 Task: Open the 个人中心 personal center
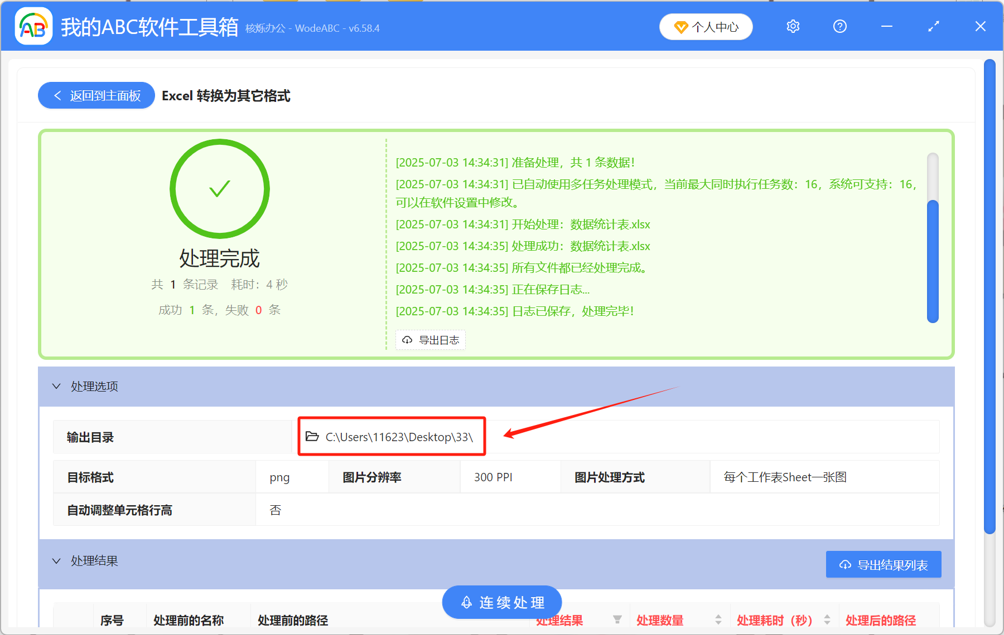coord(705,26)
